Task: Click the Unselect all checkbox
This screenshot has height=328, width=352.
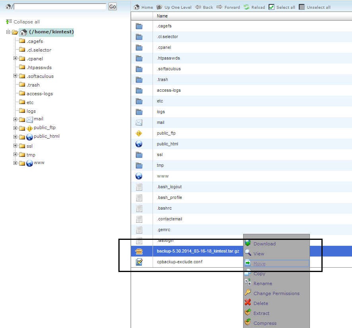Action: point(302,7)
